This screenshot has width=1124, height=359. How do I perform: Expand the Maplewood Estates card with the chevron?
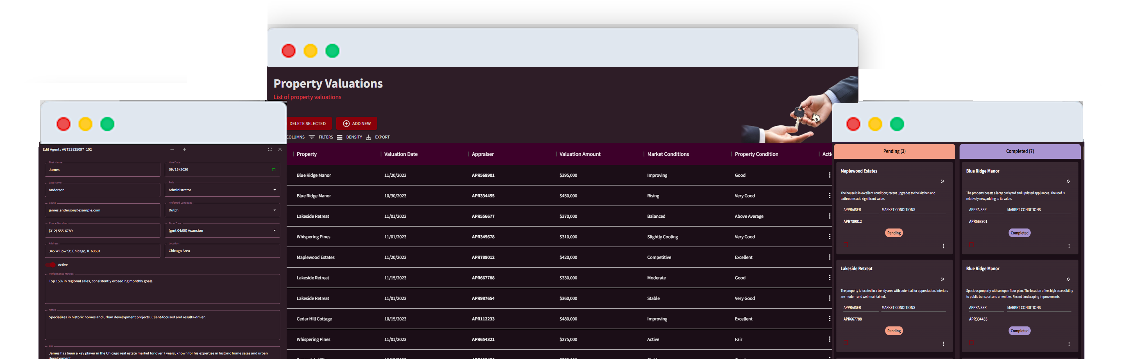pyautogui.click(x=942, y=181)
